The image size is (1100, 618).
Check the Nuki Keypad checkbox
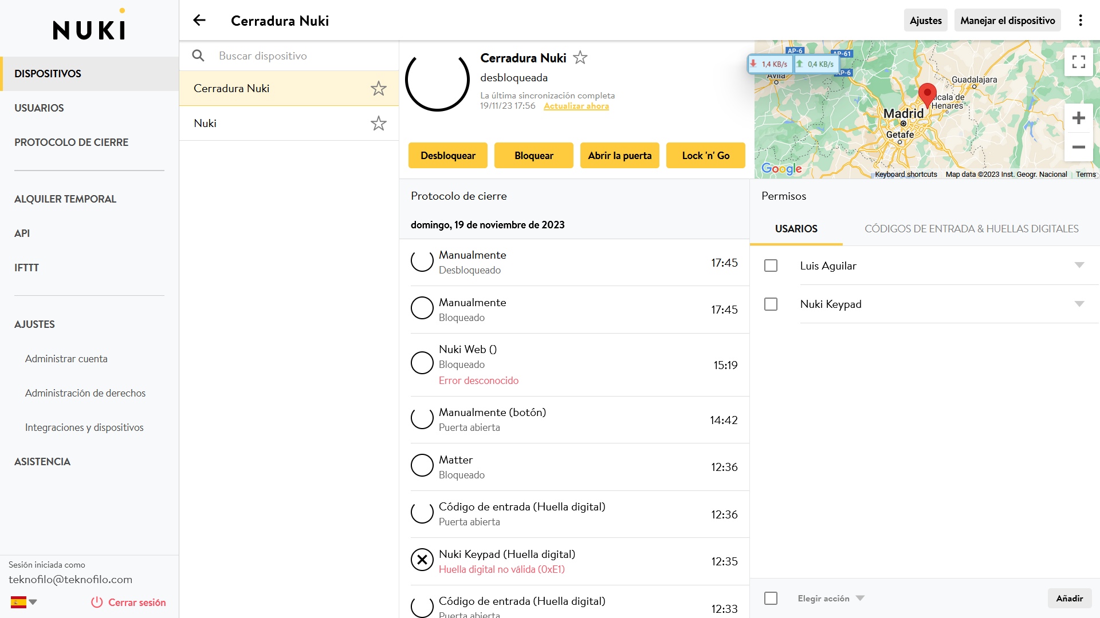771,304
